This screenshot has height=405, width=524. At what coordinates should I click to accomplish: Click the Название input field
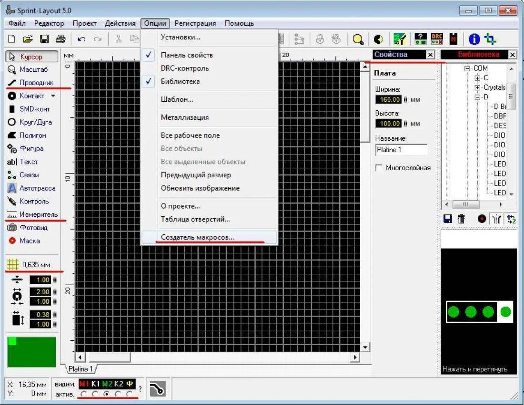(x=401, y=150)
